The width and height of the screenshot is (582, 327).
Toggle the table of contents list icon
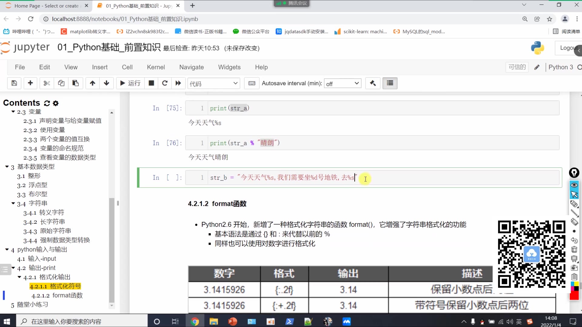(390, 83)
